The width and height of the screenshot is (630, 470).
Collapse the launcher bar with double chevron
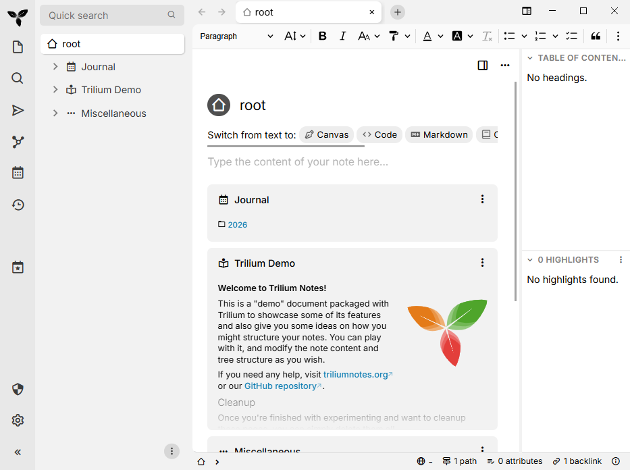(18, 452)
